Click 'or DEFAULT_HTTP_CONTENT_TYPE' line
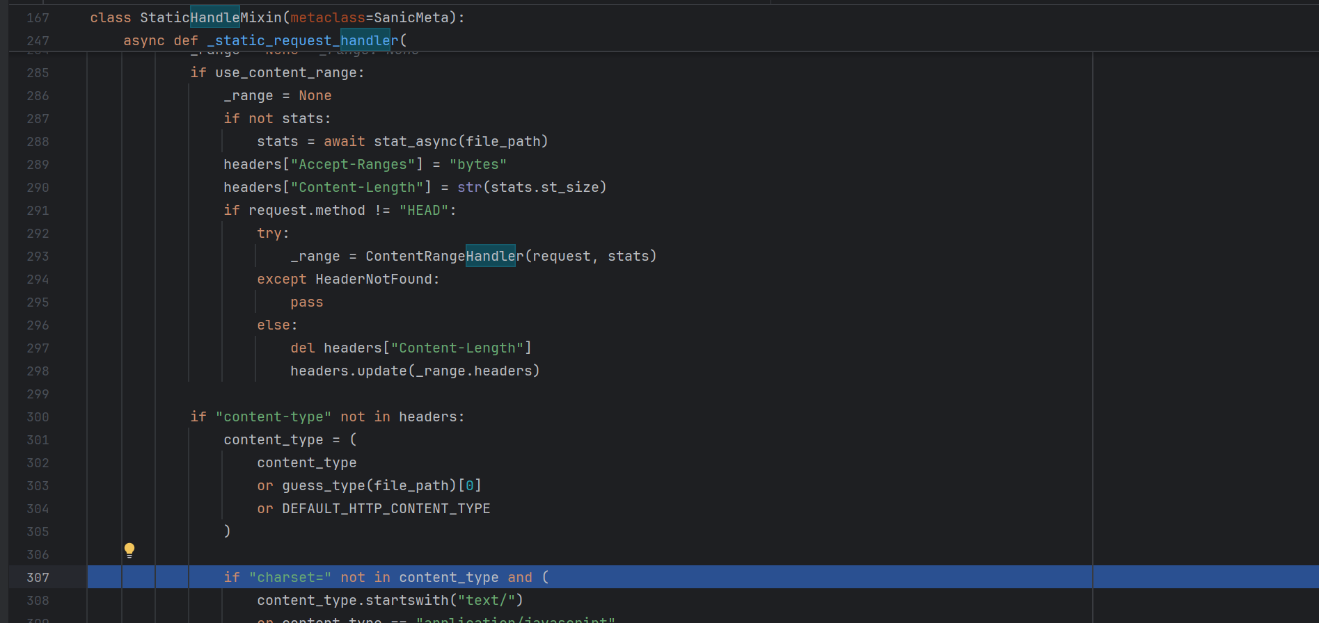 point(373,508)
